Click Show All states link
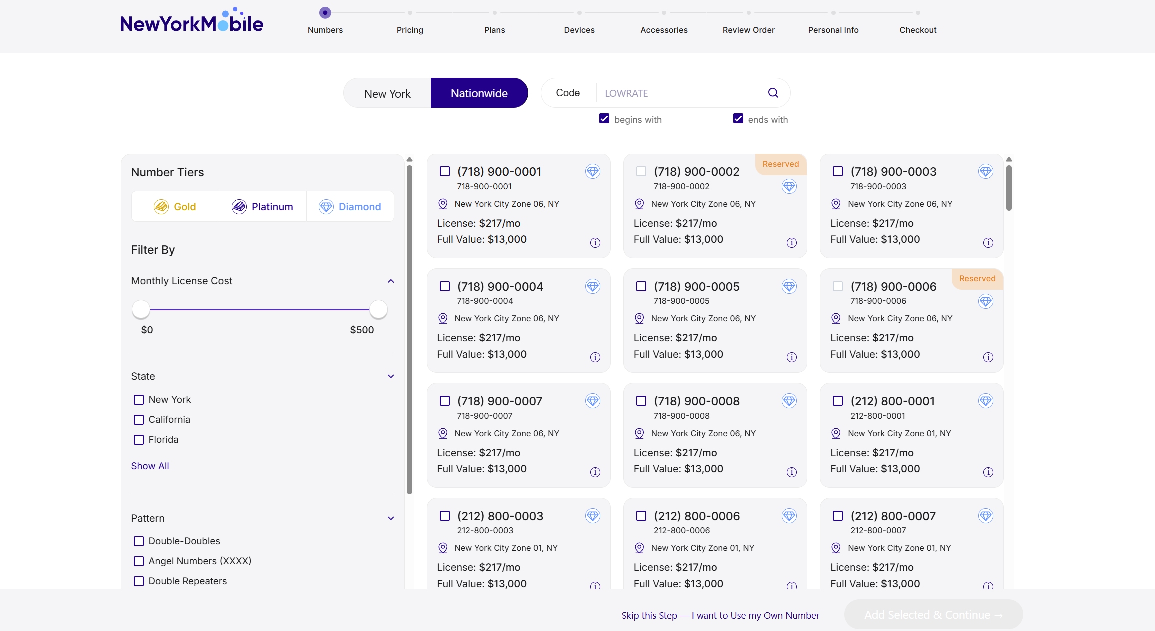 coord(150,466)
